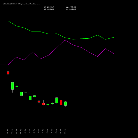Click the '30 Jul' date axis label

click(7, 131)
